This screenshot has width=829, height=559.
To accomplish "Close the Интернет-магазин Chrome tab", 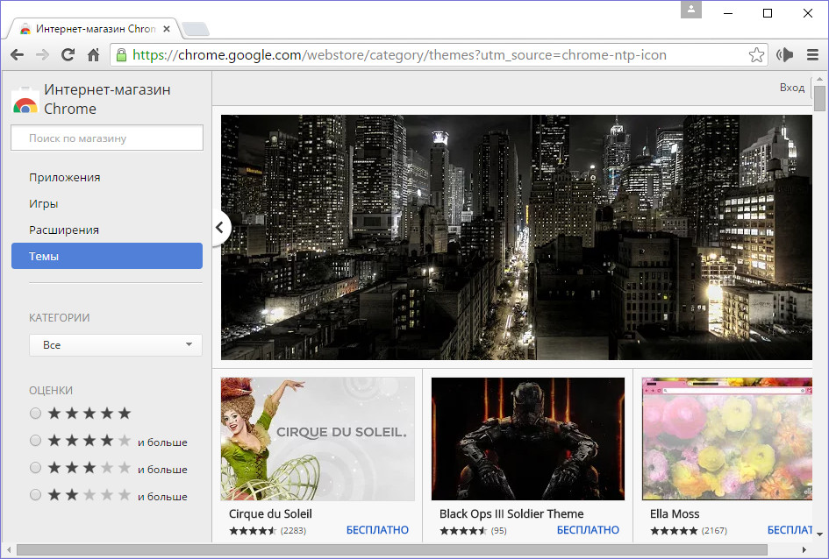I will pos(167,29).
